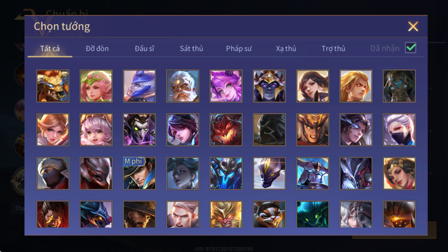Pick the elephant-masked hero with blue triangle
This screenshot has width=448, height=252.
coord(399,86)
